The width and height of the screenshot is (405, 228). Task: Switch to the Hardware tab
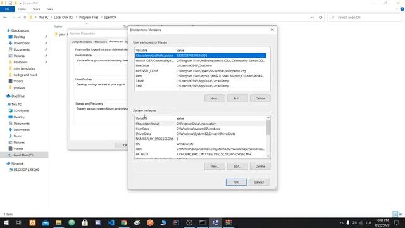pos(101,42)
